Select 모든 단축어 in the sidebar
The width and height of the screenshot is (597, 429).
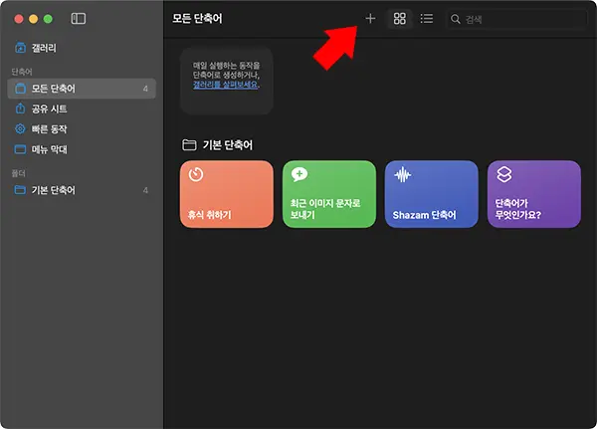click(82, 89)
